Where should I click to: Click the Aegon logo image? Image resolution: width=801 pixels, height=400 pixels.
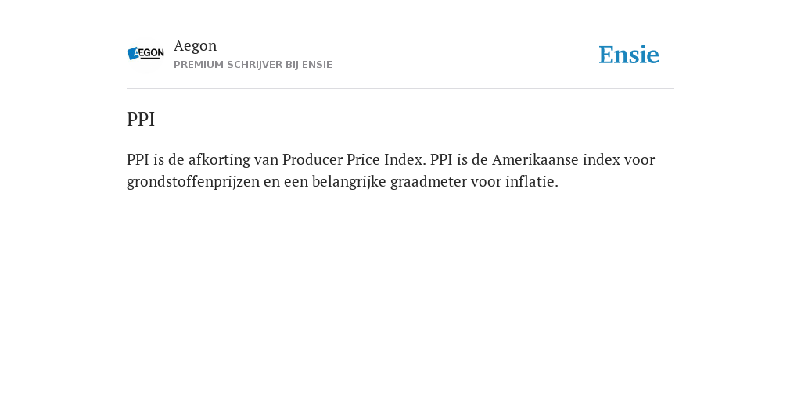coord(145,54)
